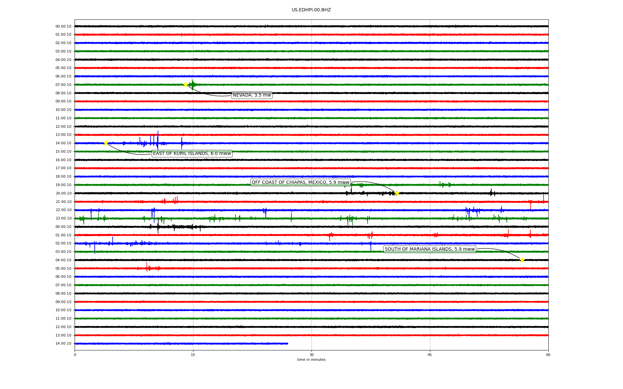Viewport: 623px width, 389px height.
Task: Click the 'time in minutes' axis label
Action: pyautogui.click(x=311, y=360)
